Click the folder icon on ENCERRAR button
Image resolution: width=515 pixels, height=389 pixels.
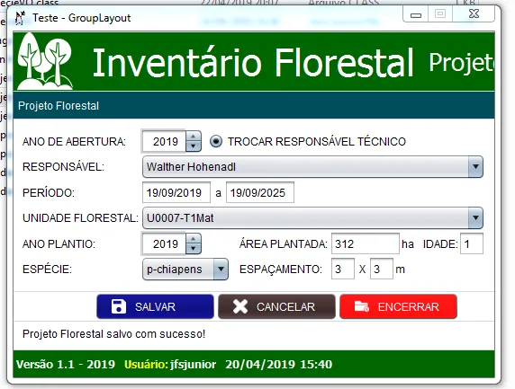pos(362,306)
